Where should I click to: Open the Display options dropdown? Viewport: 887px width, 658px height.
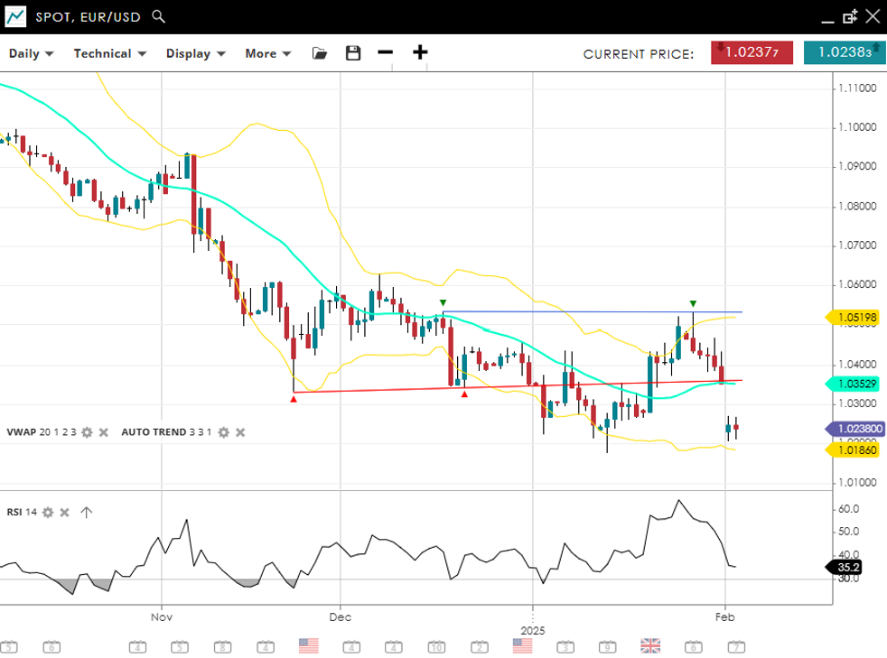click(195, 53)
